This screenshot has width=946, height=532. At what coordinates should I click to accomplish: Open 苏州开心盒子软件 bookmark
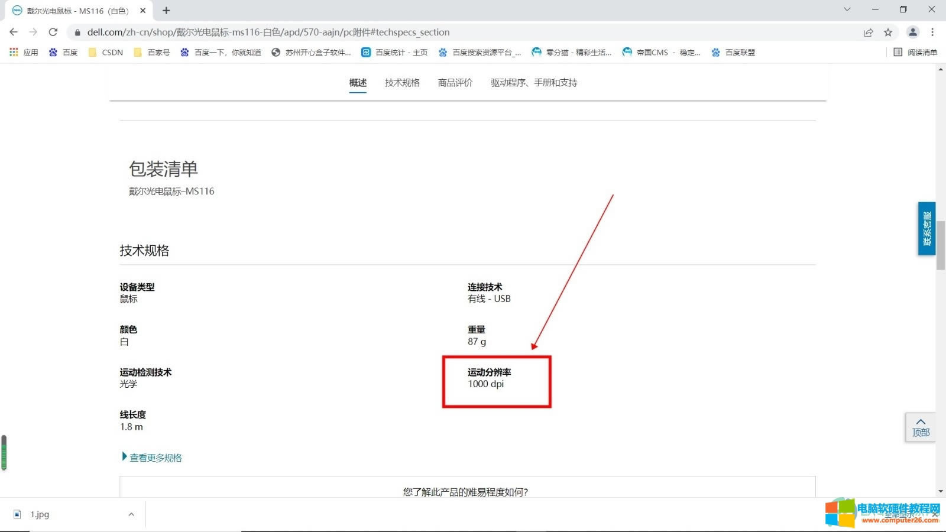pyautogui.click(x=311, y=52)
